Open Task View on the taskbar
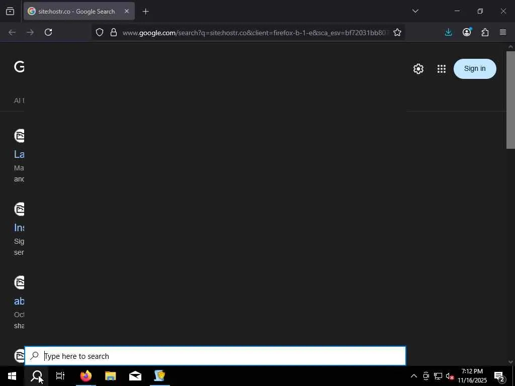 pyautogui.click(x=60, y=376)
